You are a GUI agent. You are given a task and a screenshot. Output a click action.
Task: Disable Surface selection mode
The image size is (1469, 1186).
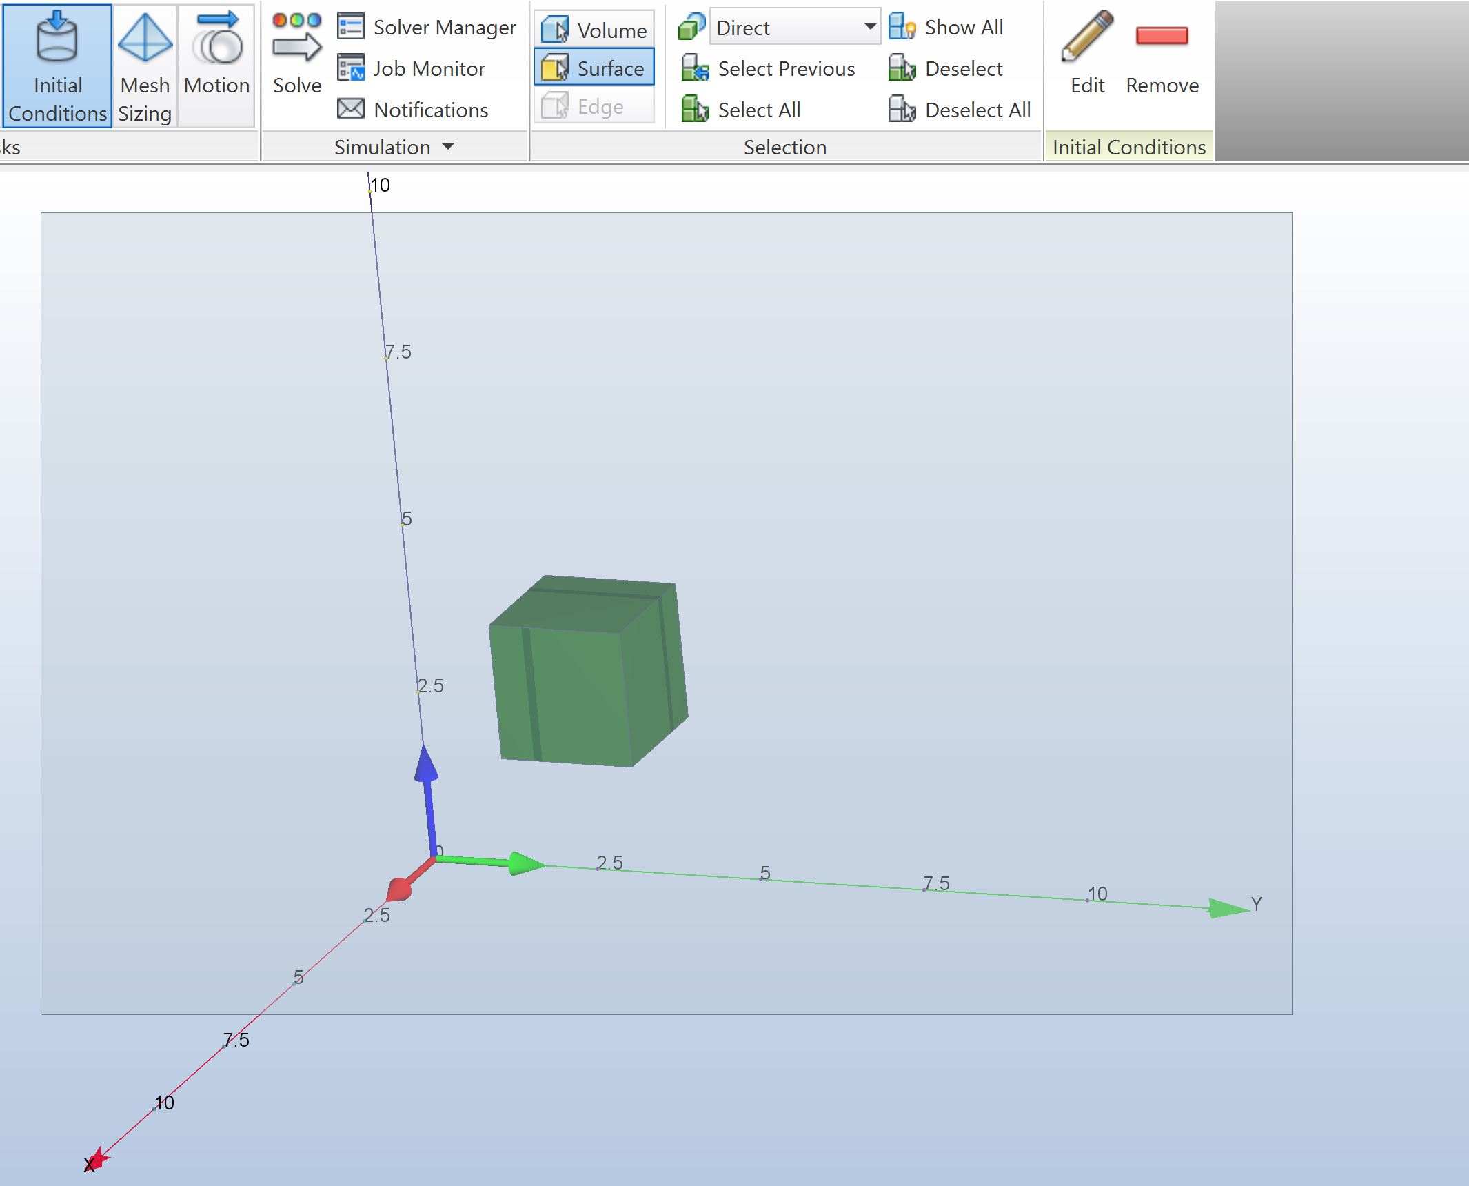pos(594,68)
